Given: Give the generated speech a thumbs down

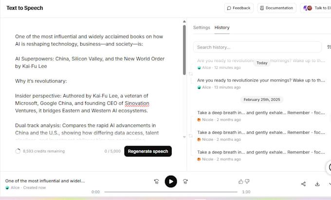Looking at the screenshot, I should click(247, 182).
